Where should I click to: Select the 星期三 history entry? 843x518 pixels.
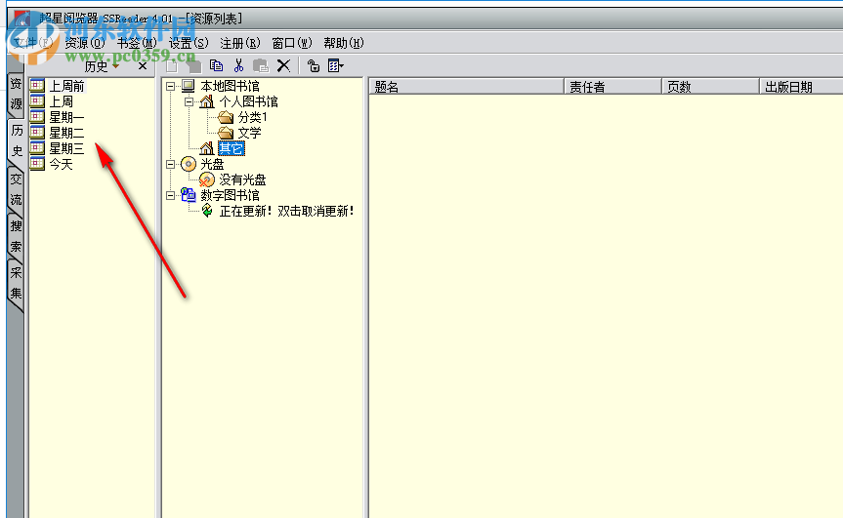click(x=66, y=148)
